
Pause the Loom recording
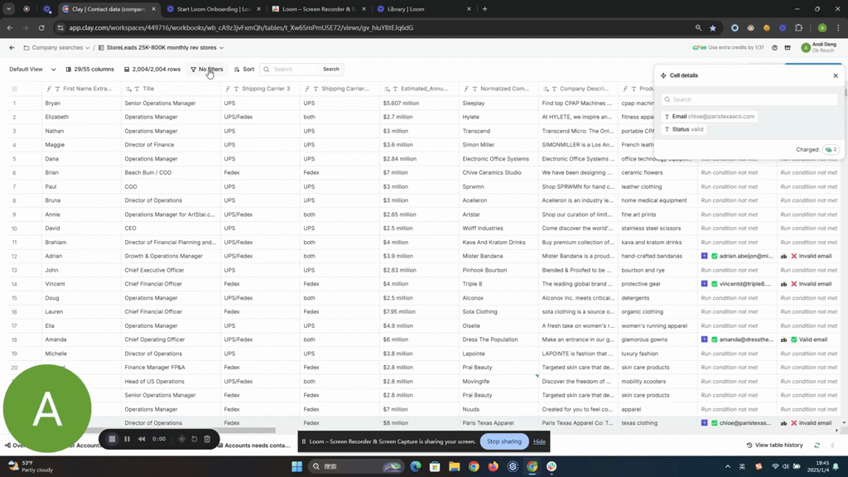point(127,439)
